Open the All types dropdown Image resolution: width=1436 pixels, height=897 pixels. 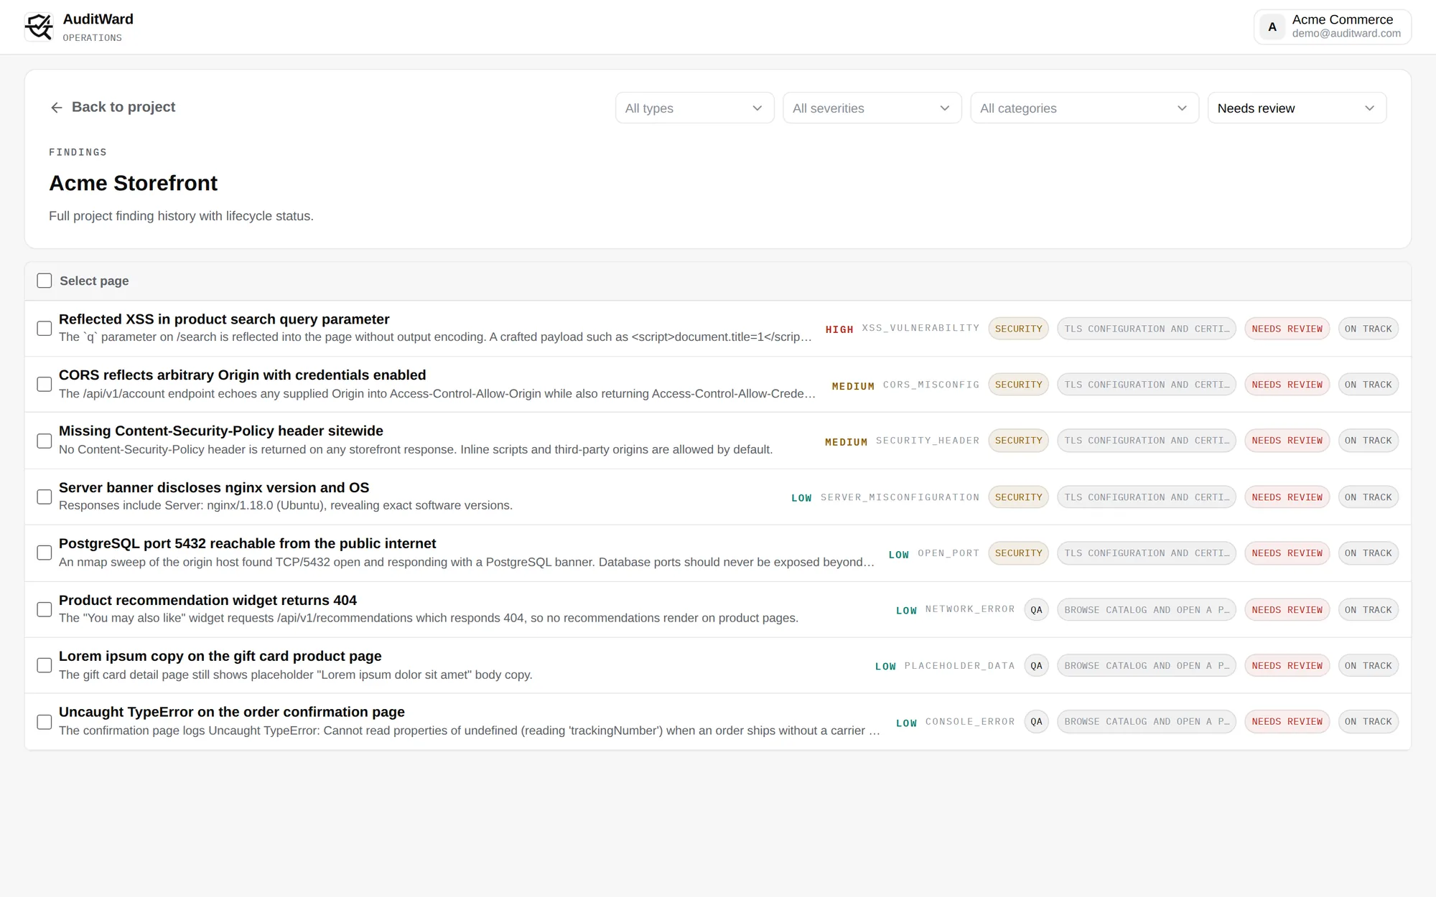(694, 108)
